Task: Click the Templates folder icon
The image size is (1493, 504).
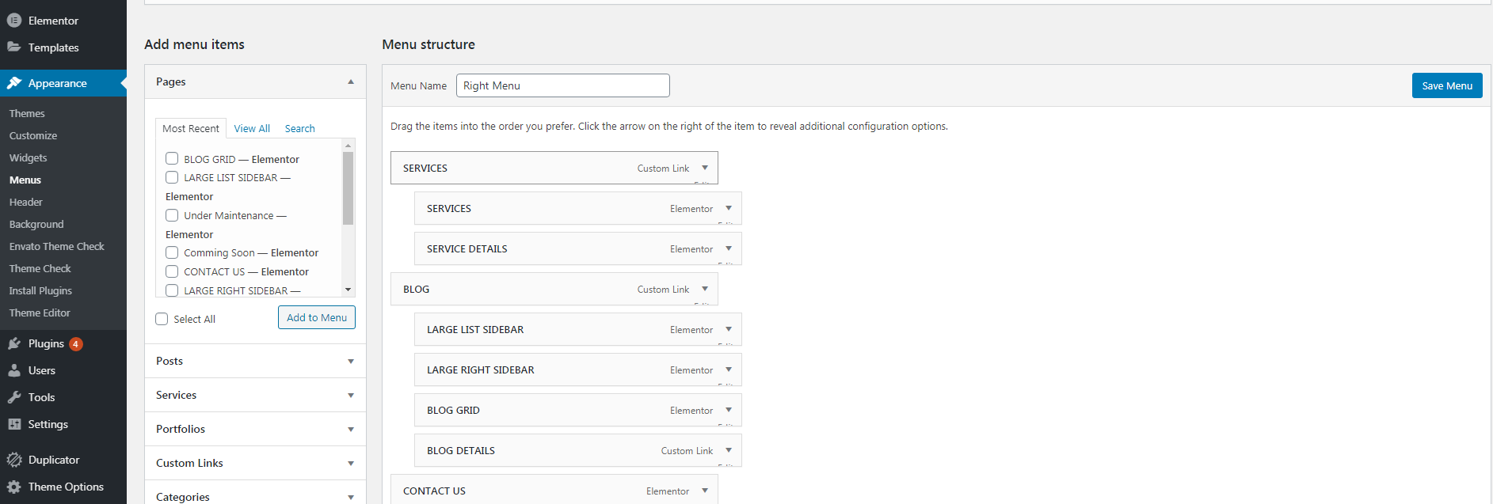Action: click(x=14, y=47)
